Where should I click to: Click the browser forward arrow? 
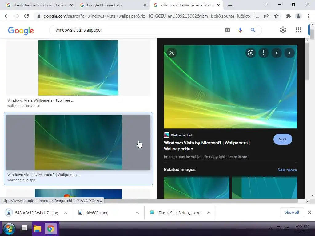[x=17, y=16]
